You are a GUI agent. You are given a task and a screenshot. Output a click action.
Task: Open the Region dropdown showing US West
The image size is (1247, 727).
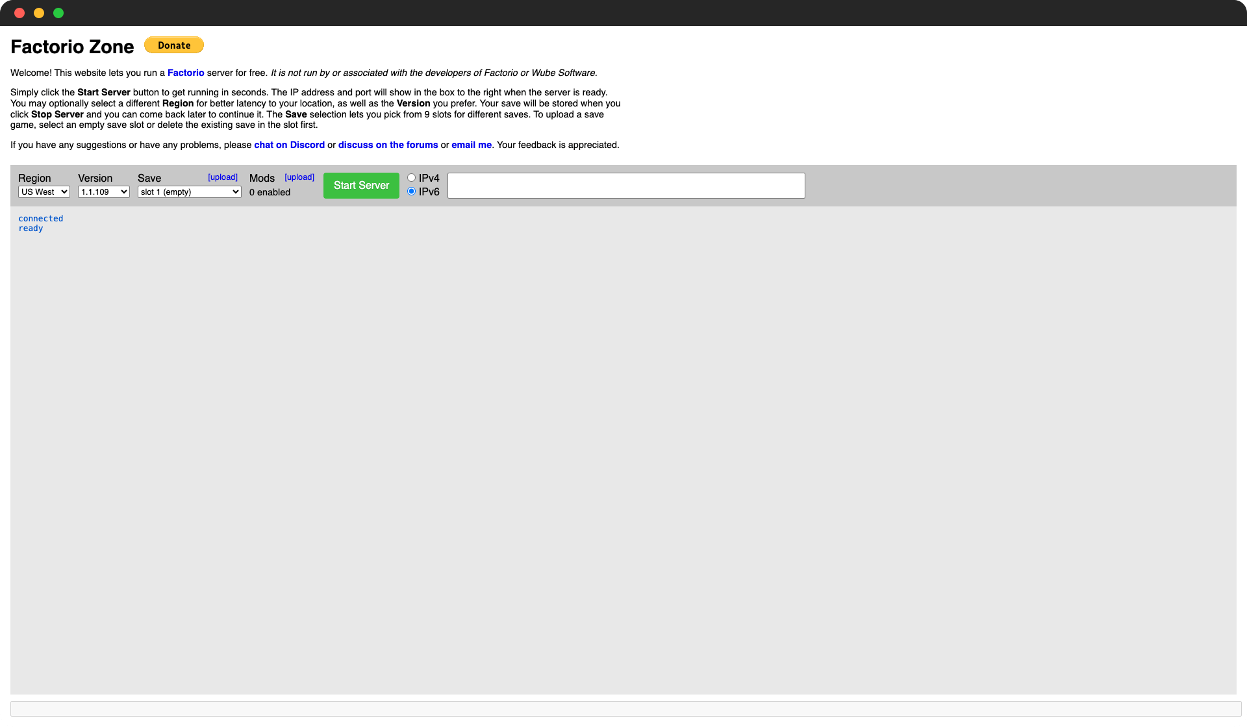tap(44, 192)
